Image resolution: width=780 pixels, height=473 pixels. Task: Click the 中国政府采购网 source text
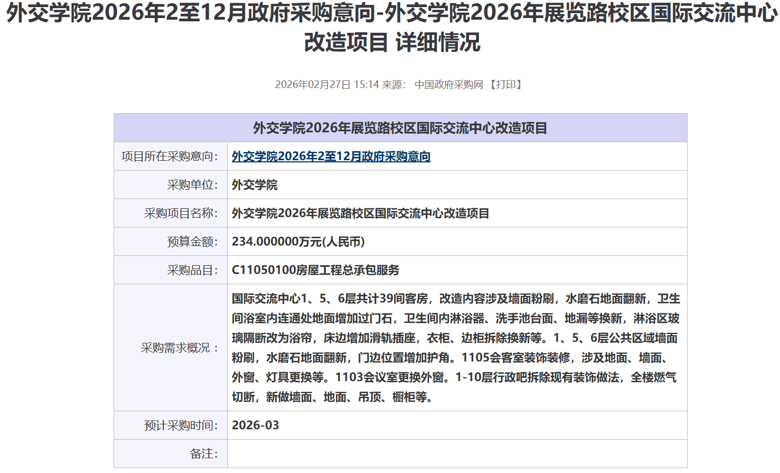point(449,85)
